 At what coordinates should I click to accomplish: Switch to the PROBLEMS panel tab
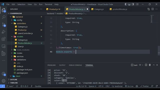(51, 65)
